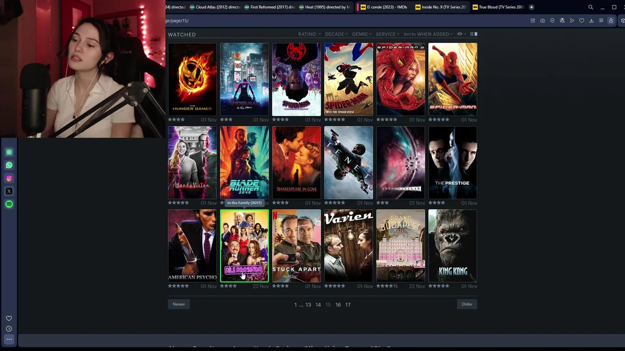This screenshot has width=625, height=351.
Task: Open a new browser tab
Action: click(531, 7)
